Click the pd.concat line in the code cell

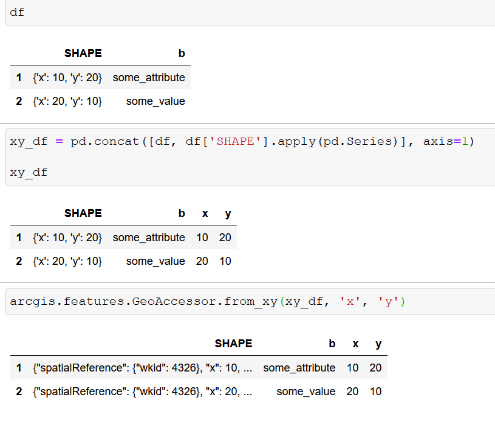click(x=242, y=142)
